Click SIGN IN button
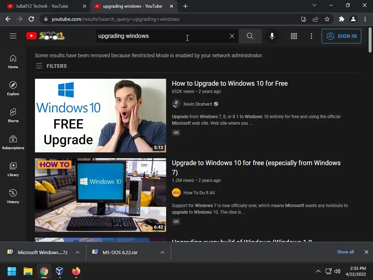The height and width of the screenshot is (280, 373). (x=341, y=36)
